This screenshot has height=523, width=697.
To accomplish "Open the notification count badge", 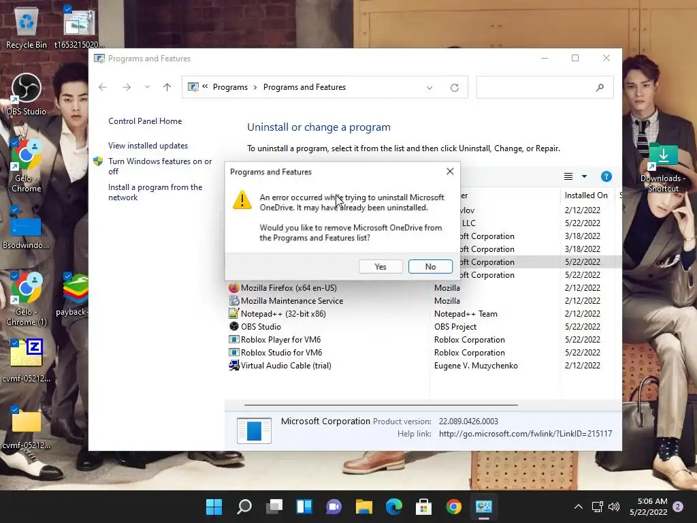I will 678,507.
